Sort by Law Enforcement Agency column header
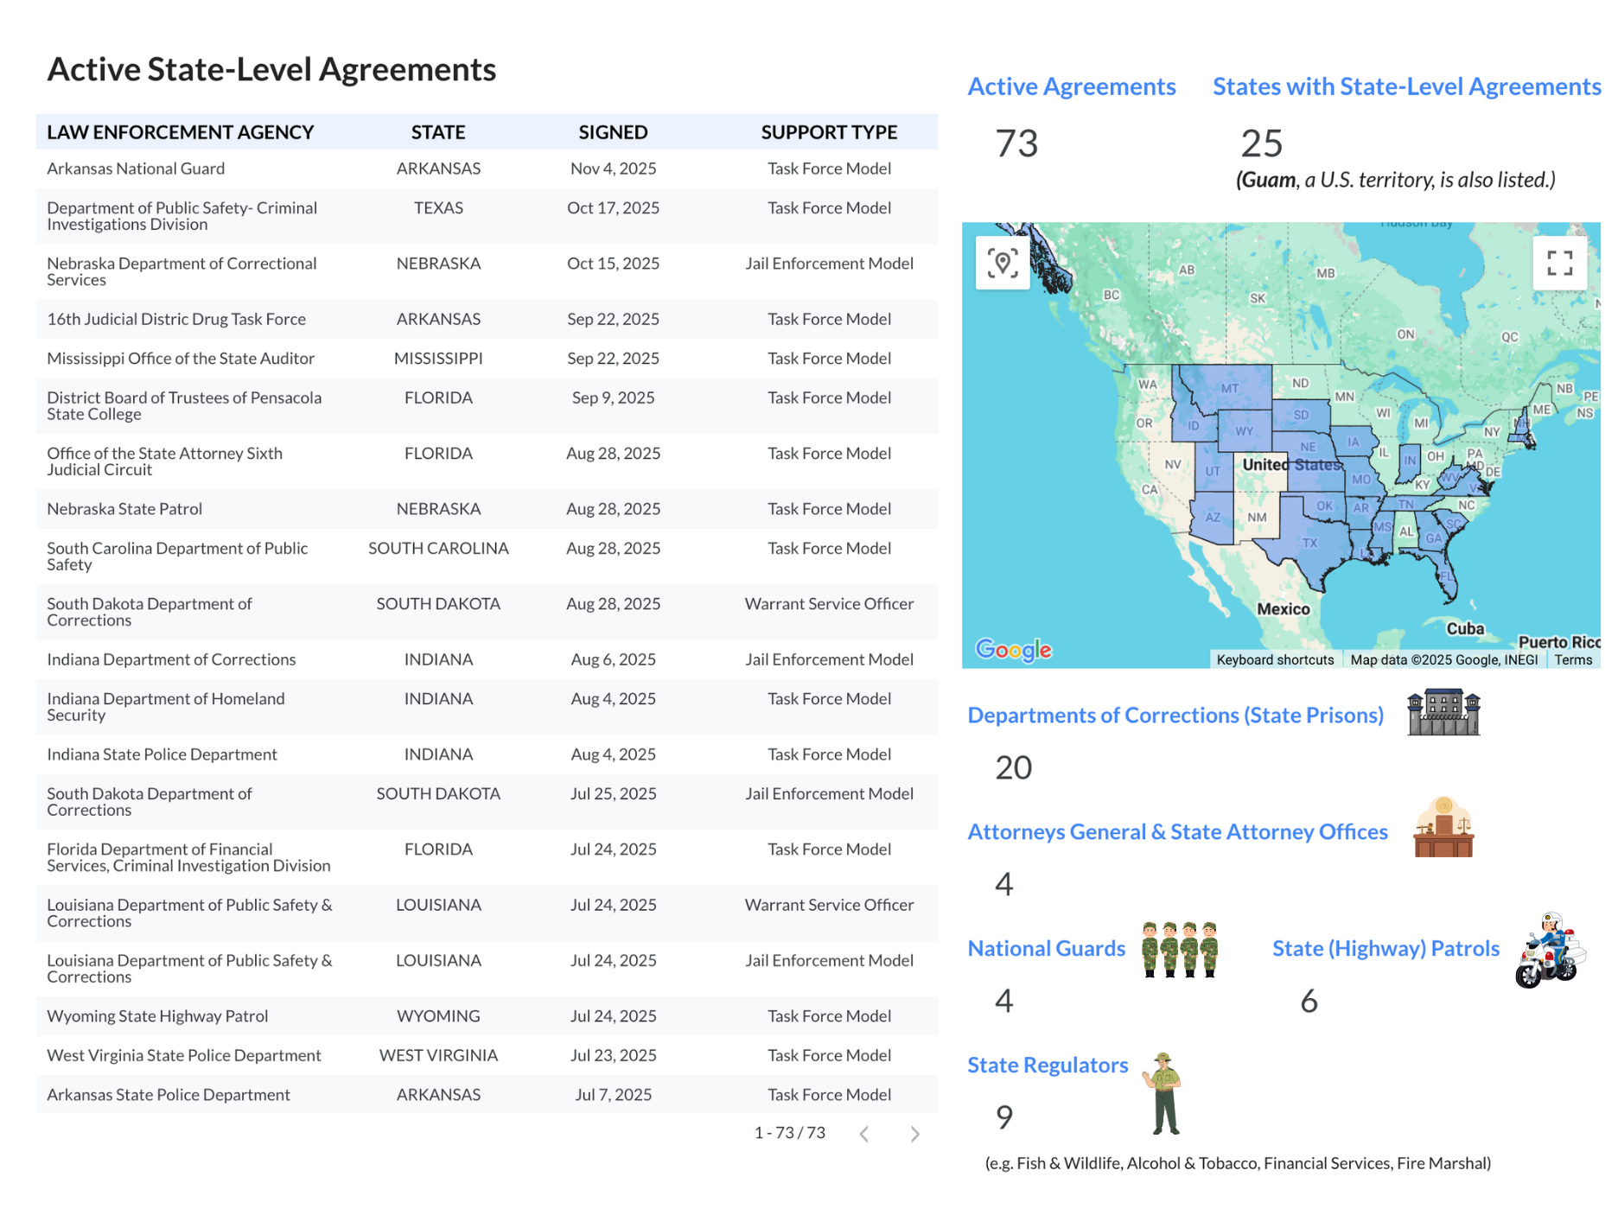The width and height of the screenshot is (1618, 1215). point(180,132)
